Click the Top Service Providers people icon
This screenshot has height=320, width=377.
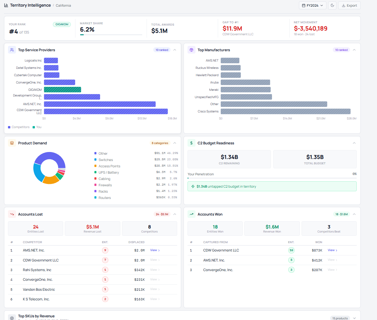pos(12,50)
